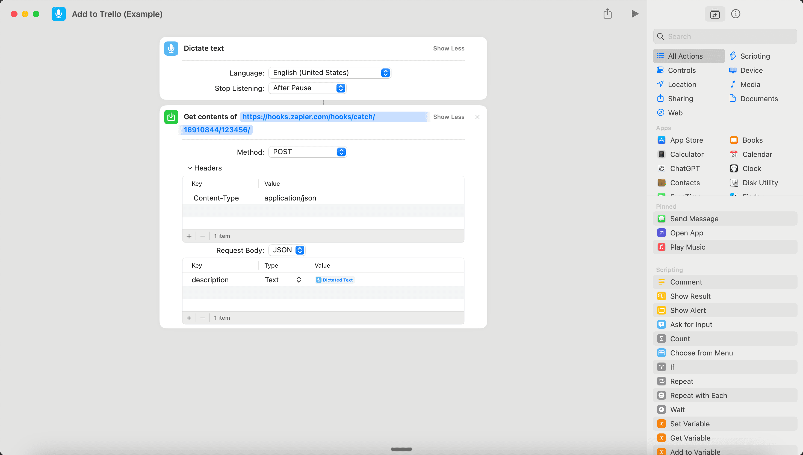
Task: Remove request body row with minus button
Action: (x=203, y=318)
